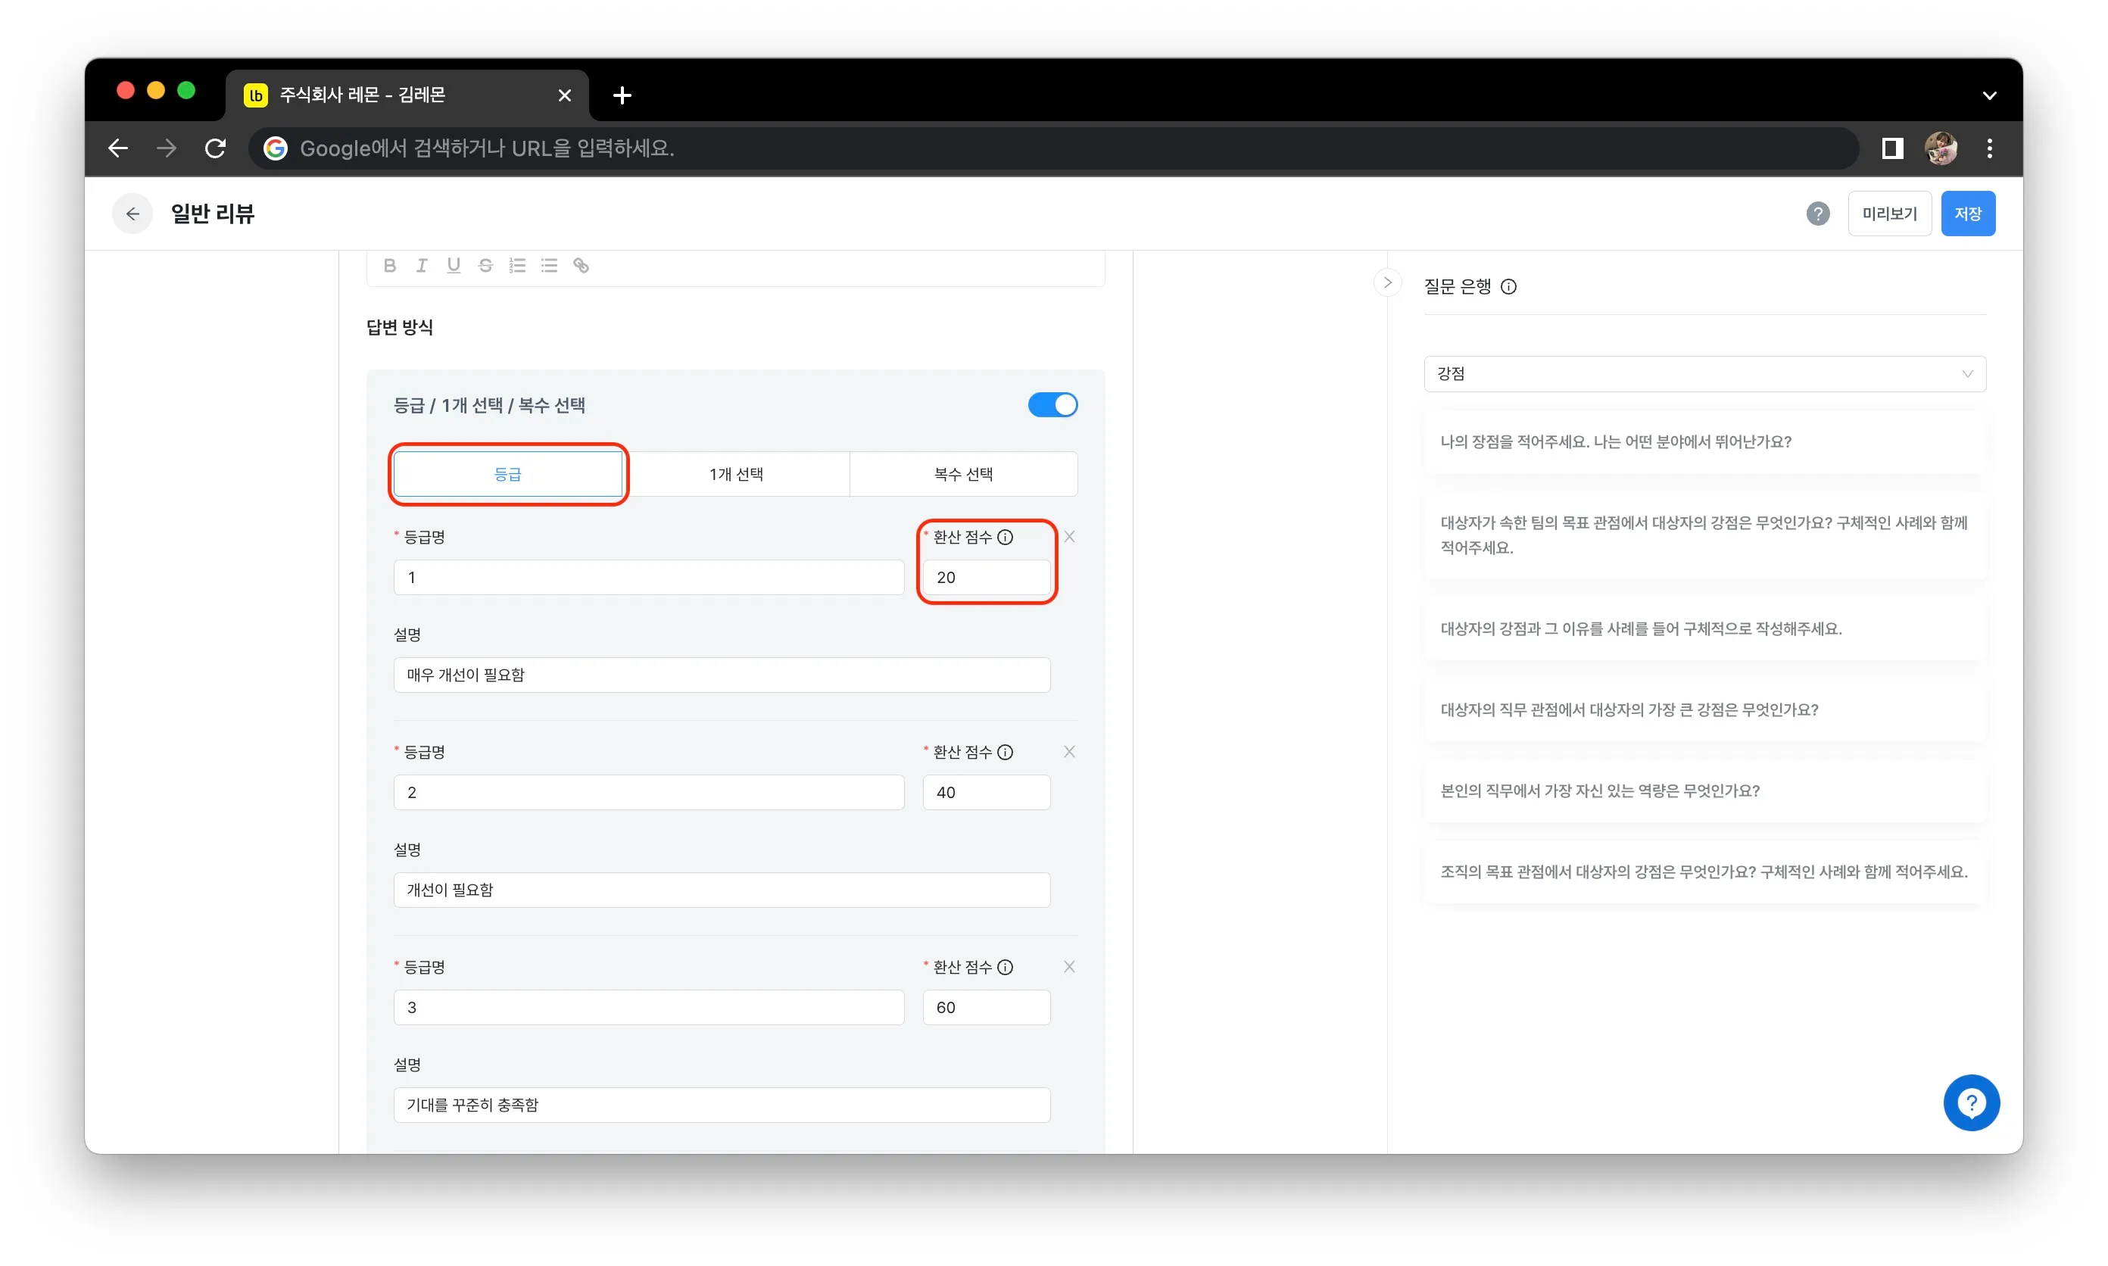Image resolution: width=2108 pixels, height=1266 pixels.
Task: Remove the grade 2 row with its X
Action: point(1069,752)
